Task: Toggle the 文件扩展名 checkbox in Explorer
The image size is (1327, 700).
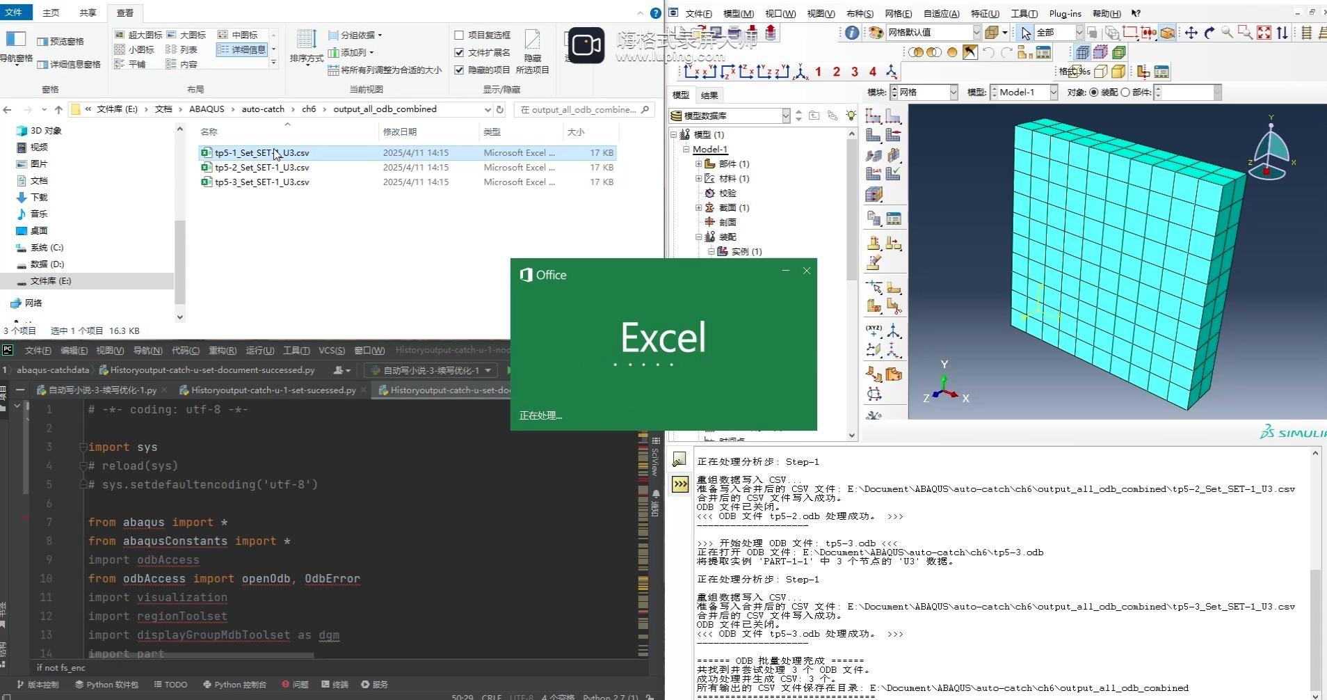Action: tap(460, 52)
